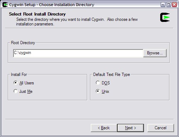
Task: Click the Install For group label
Action: 19,75
